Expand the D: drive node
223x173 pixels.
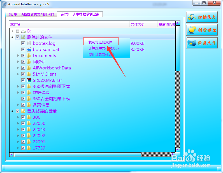(x=13, y=31)
